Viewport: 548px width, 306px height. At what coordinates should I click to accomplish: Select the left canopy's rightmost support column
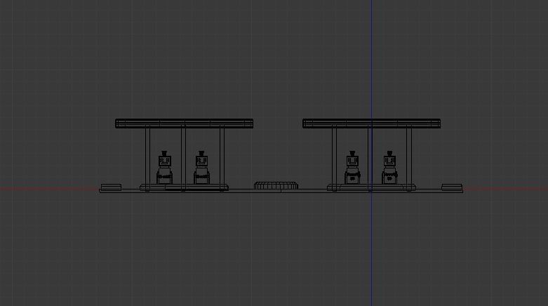(x=222, y=159)
